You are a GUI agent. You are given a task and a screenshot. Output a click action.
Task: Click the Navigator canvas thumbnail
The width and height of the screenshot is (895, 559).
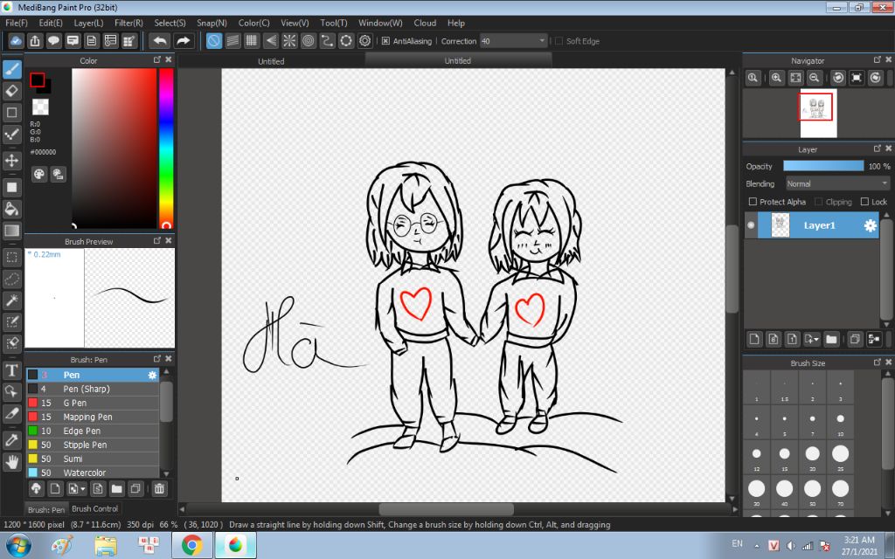[x=818, y=113]
